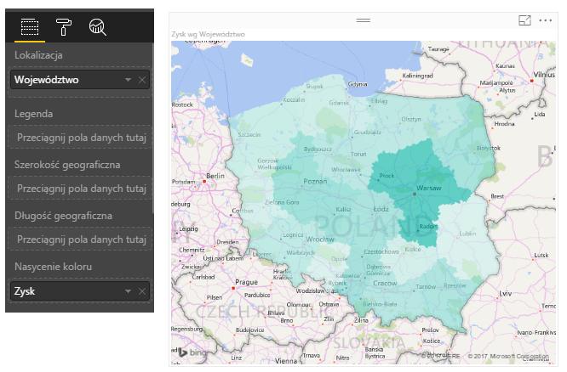
Task: Select the Legenda empty field well
Action: pos(80,137)
